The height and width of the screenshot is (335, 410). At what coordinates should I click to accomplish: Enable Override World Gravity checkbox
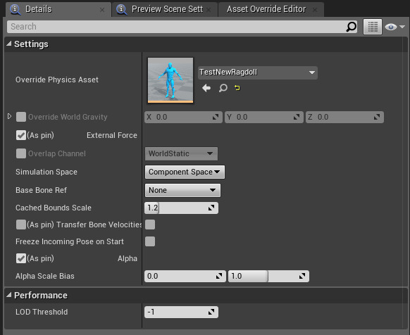21,117
